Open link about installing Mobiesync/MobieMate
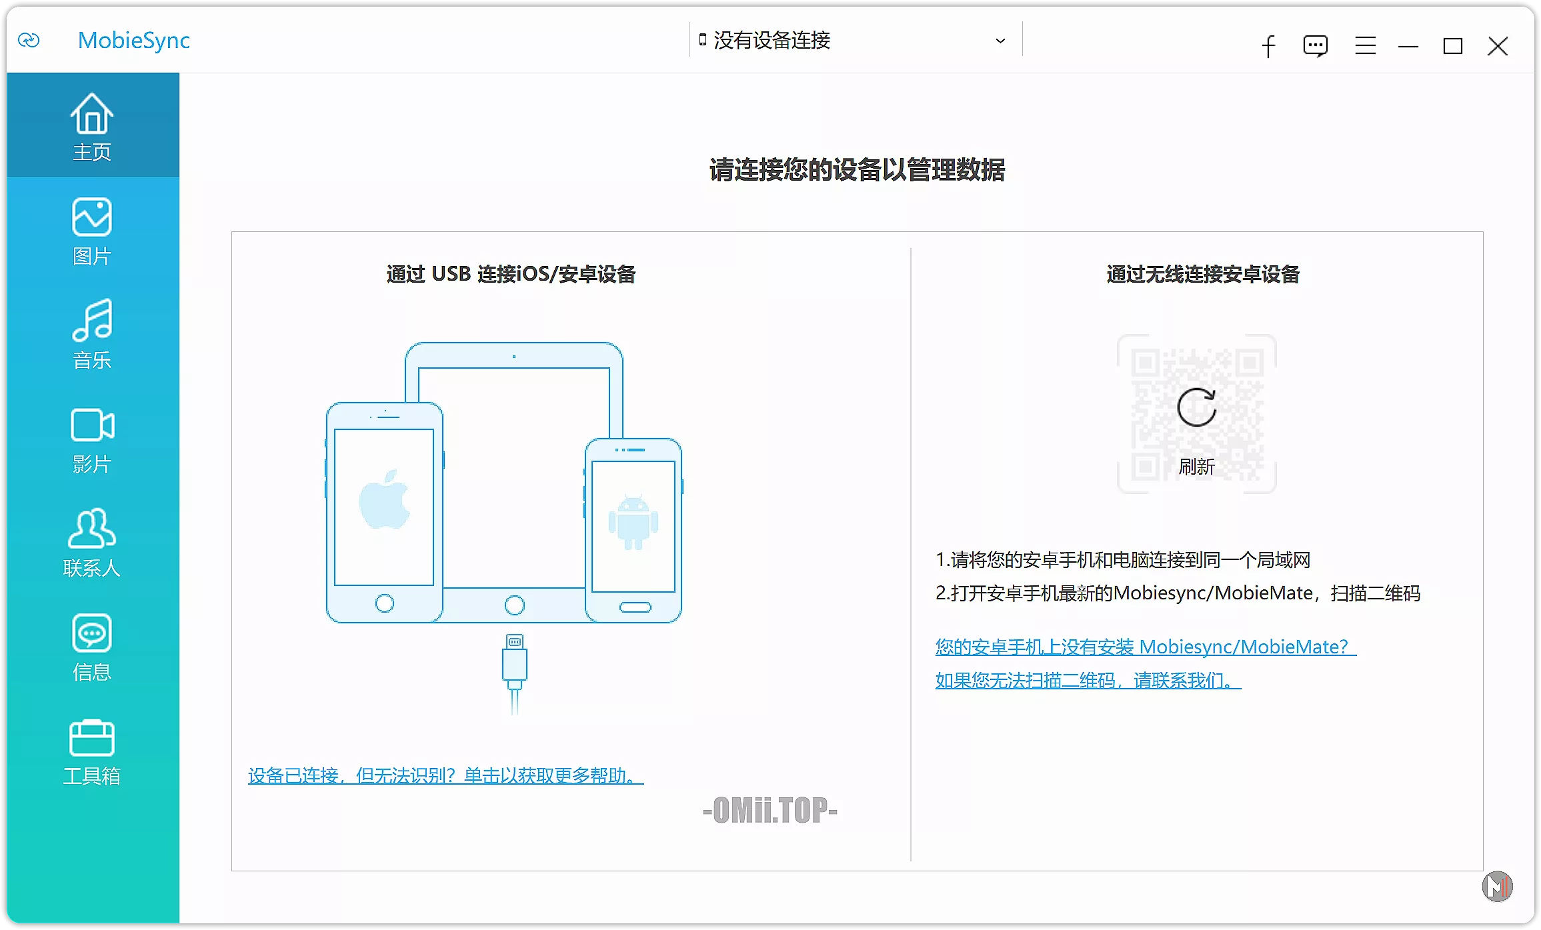1541x930 pixels. pyautogui.click(x=1146, y=647)
